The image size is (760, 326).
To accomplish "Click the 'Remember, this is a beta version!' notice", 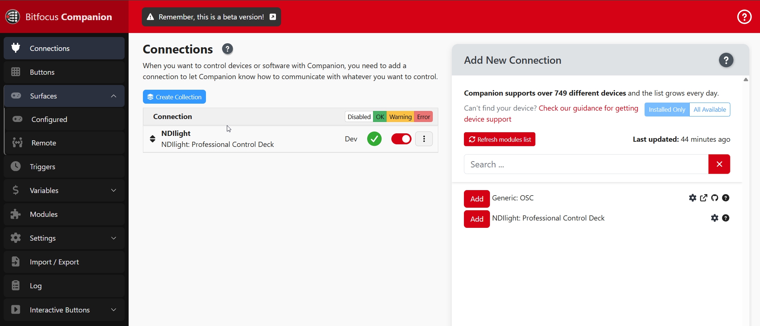I will pyautogui.click(x=211, y=17).
